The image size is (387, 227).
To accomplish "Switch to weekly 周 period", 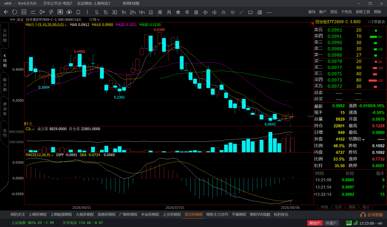I will click(x=160, y=12).
